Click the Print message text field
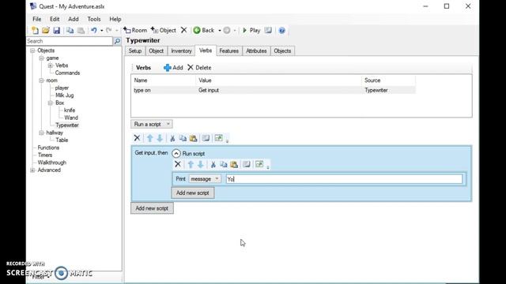The height and width of the screenshot is (284, 506). coord(344,179)
